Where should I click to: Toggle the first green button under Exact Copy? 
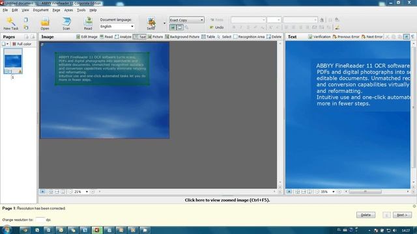point(173,27)
